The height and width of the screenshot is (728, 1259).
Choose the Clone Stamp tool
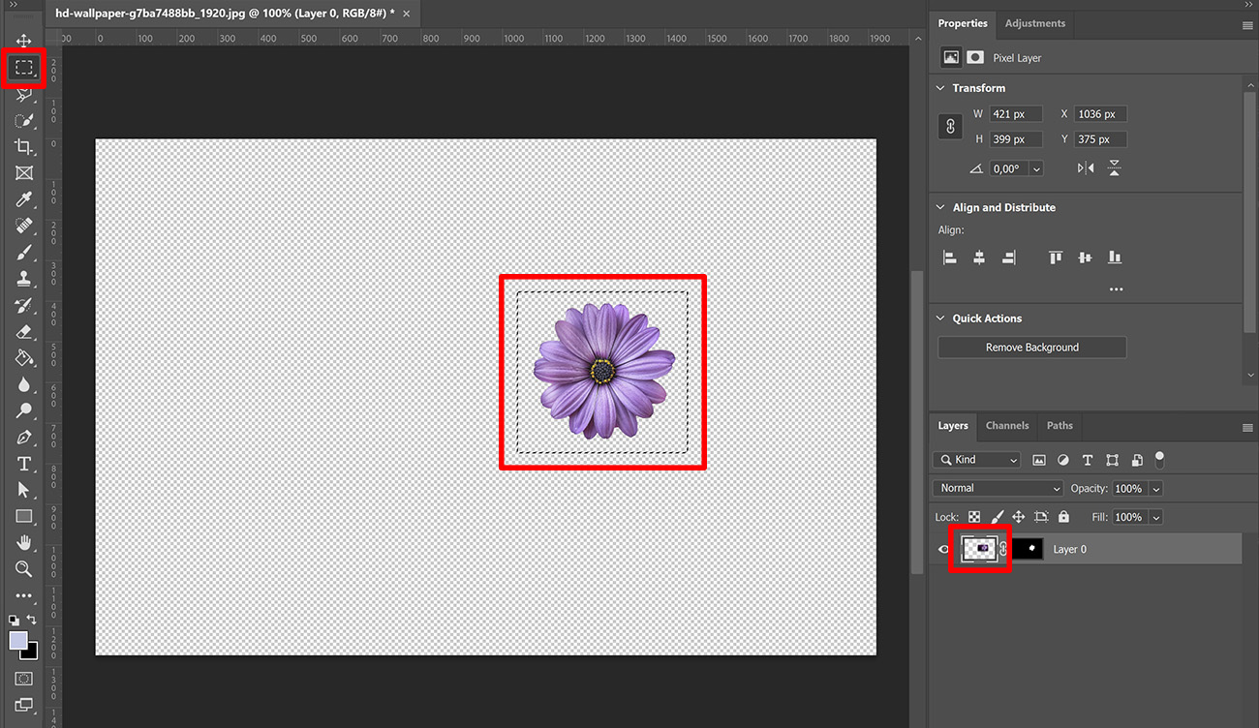coord(24,279)
